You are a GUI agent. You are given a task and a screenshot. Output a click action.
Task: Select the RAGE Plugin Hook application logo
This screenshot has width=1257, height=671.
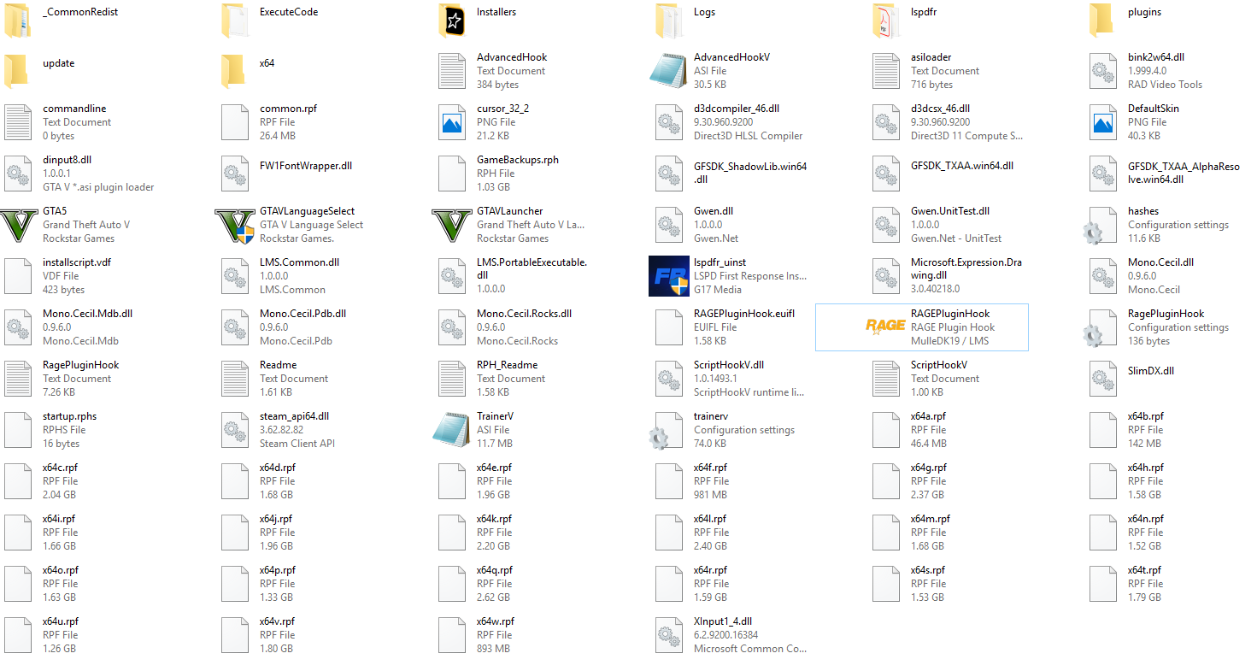(885, 327)
